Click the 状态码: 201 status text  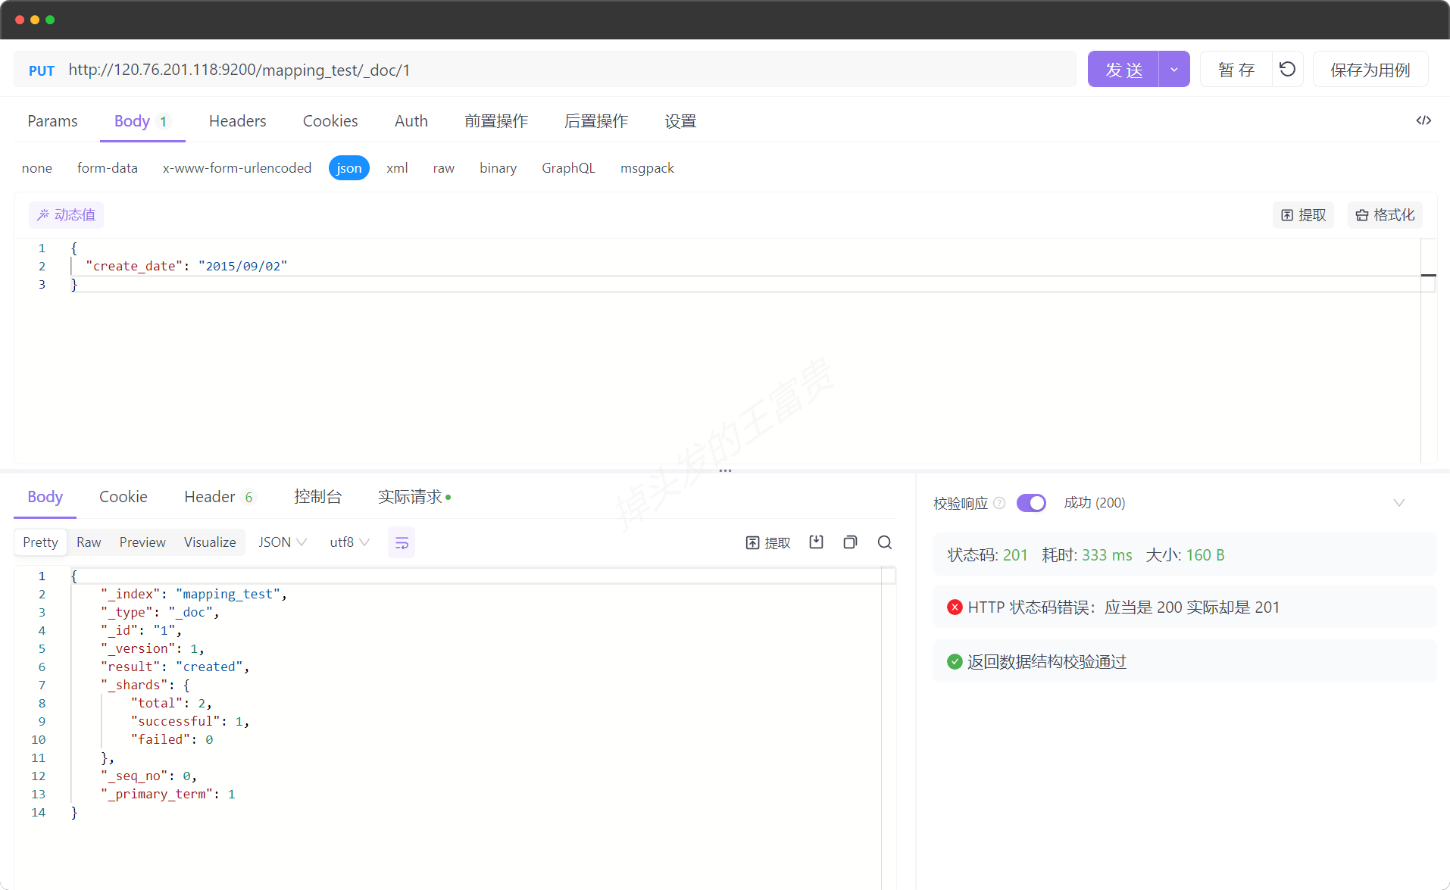click(987, 555)
